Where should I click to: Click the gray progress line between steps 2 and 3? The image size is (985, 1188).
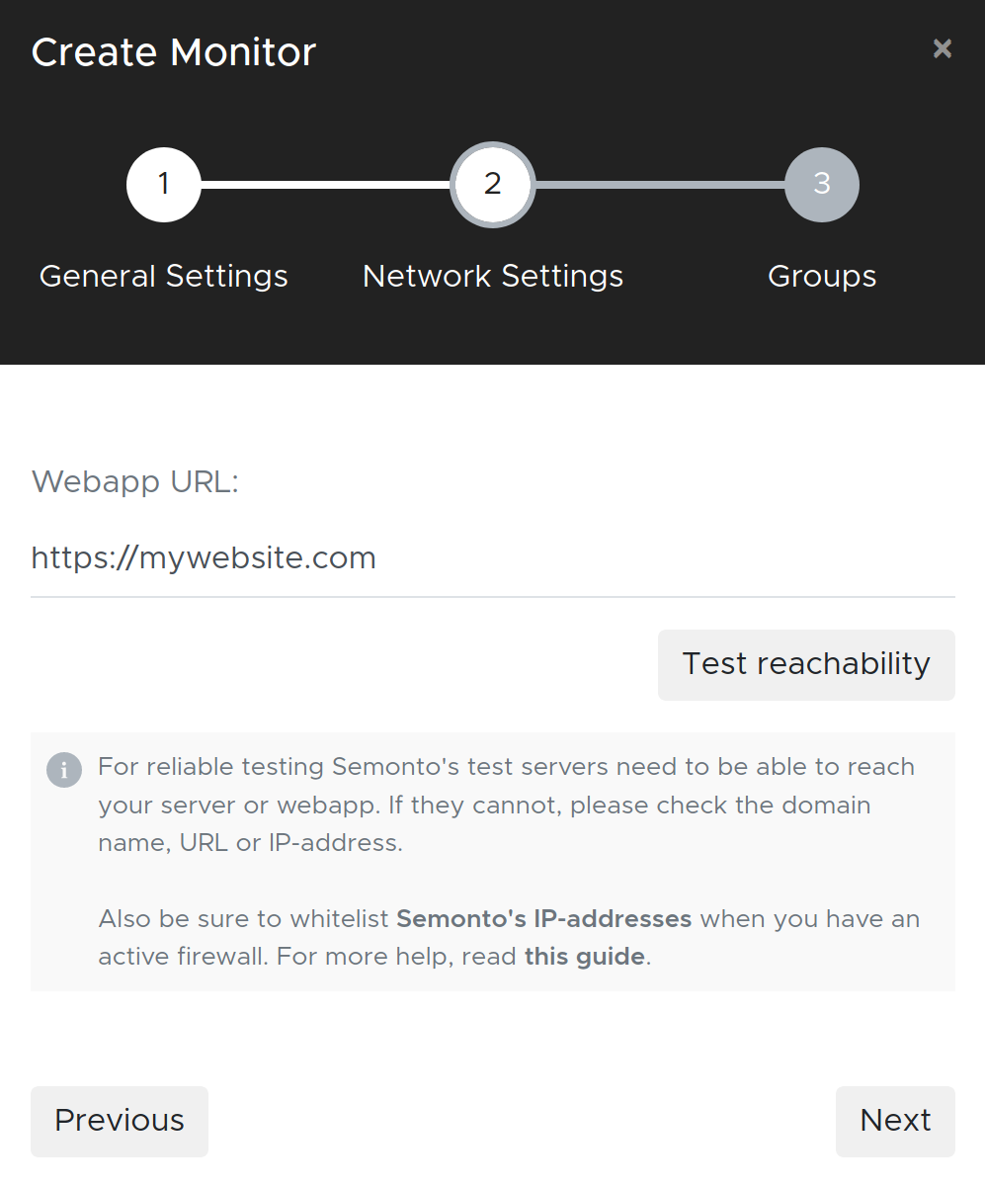(x=659, y=185)
